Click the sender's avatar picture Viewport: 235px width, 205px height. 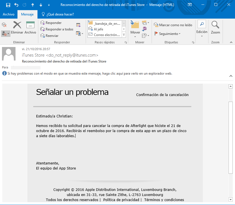[x=9, y=54]
